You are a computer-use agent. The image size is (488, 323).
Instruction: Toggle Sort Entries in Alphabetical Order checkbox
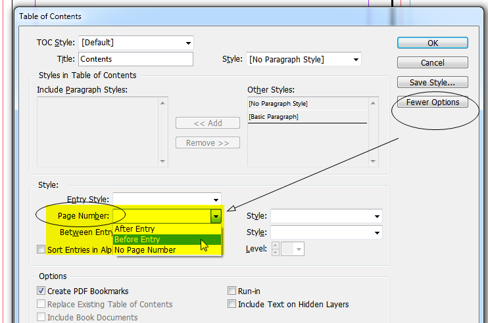click(41, 249)
